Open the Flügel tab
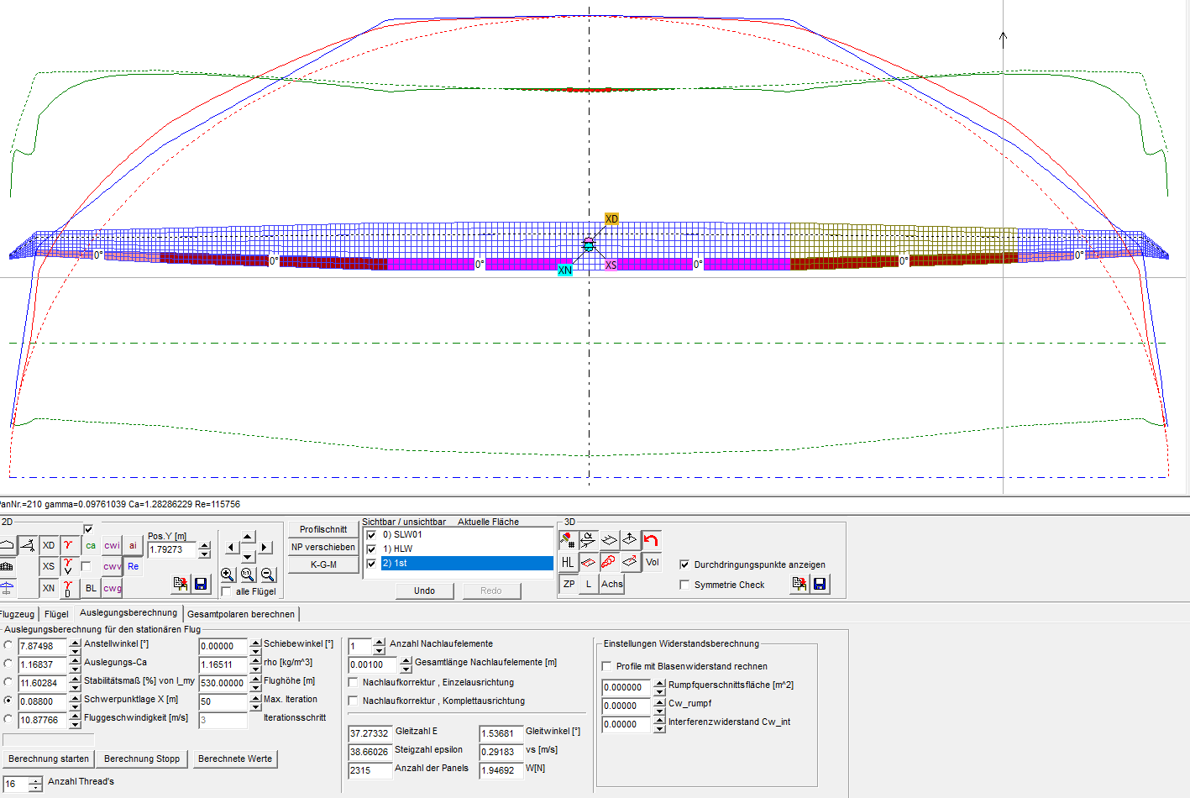The image size is (1190, 798). coord(56,614)
